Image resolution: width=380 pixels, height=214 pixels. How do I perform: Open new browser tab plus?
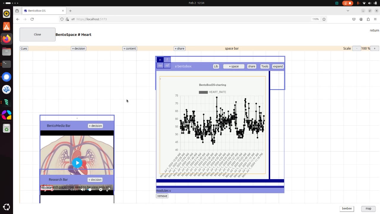coord(70,11)
